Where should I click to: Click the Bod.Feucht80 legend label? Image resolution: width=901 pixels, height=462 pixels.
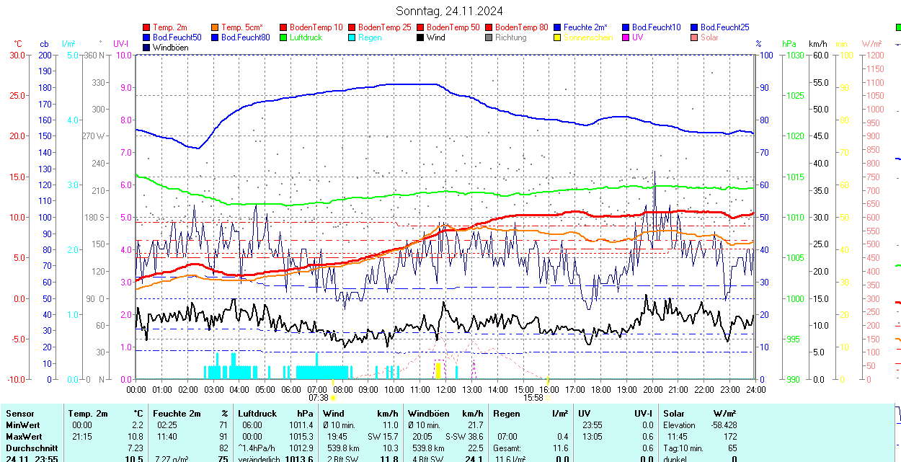pyautogui.click(x=245, y=37)
